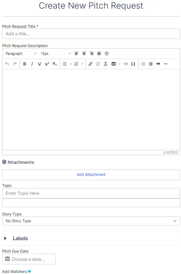The height and width of the screenshot is (274, 181).
Task: Undo last edit in description
Action: click(x=7, y=64)
